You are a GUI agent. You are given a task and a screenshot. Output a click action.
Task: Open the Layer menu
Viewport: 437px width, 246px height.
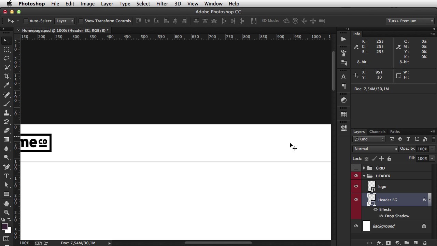pyautogui.click(x=107, y=4)
